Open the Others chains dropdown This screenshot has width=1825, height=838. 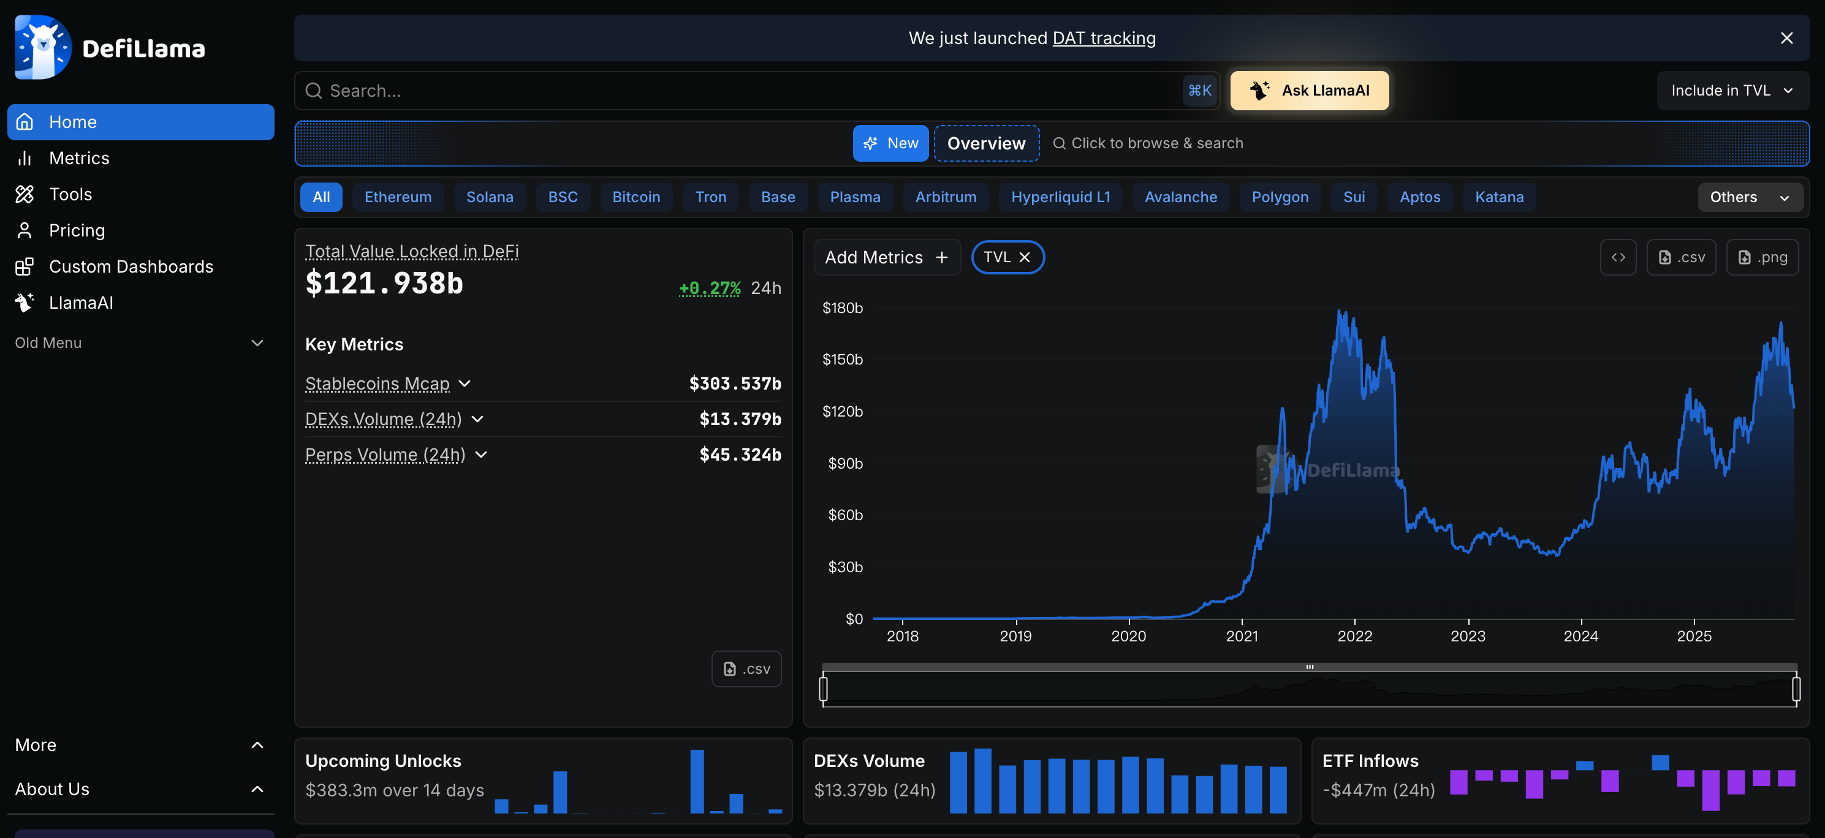click(x=1750, y=197)
